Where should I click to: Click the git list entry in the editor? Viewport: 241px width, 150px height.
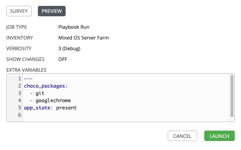tap(40, 93)
